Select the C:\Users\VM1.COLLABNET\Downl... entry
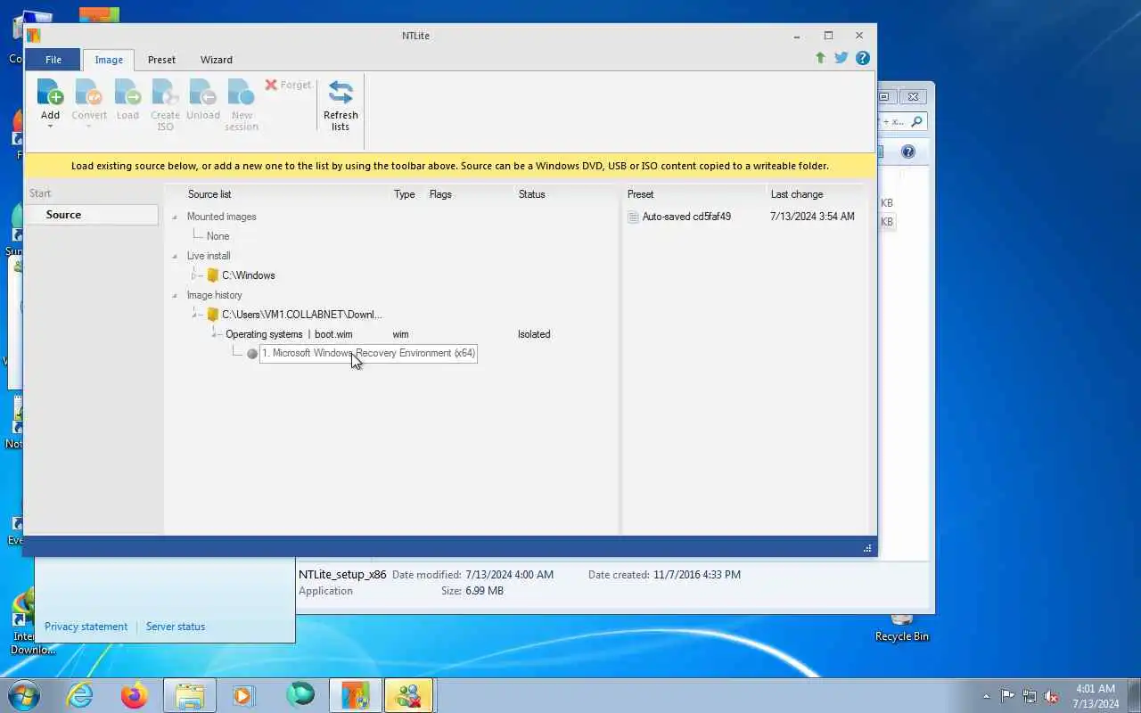 (301, 315)
